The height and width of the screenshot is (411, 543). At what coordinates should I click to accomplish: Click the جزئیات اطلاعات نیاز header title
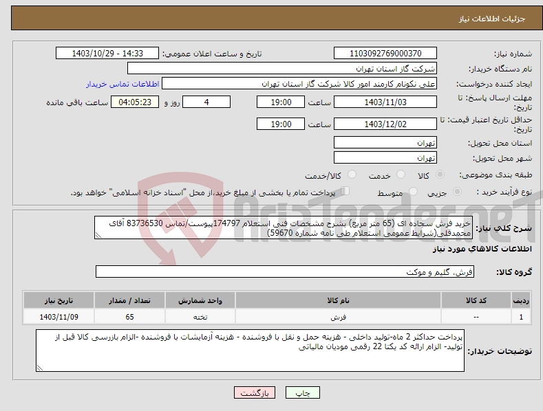pyautogui.click(x=492, y=19)
